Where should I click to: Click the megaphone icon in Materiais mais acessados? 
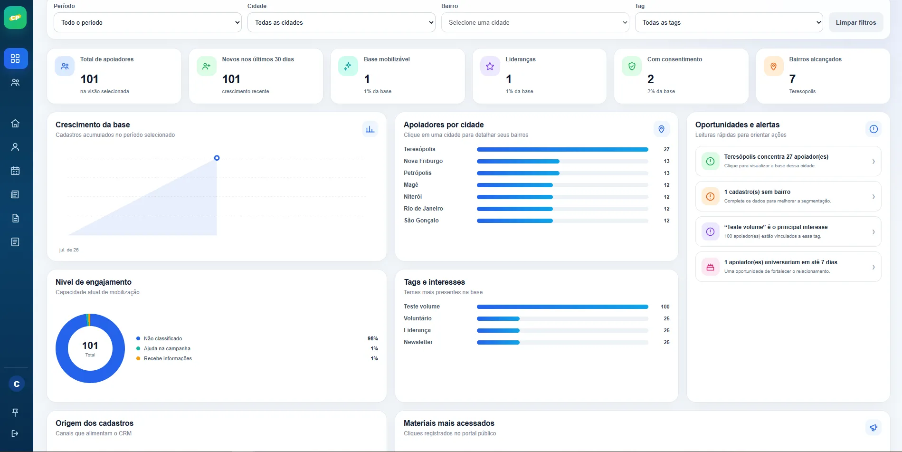[x=873, y=427]
